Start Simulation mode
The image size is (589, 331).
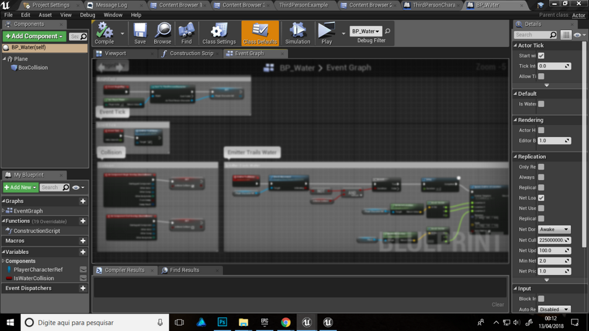pyautogui.click(x=298, y=33)
